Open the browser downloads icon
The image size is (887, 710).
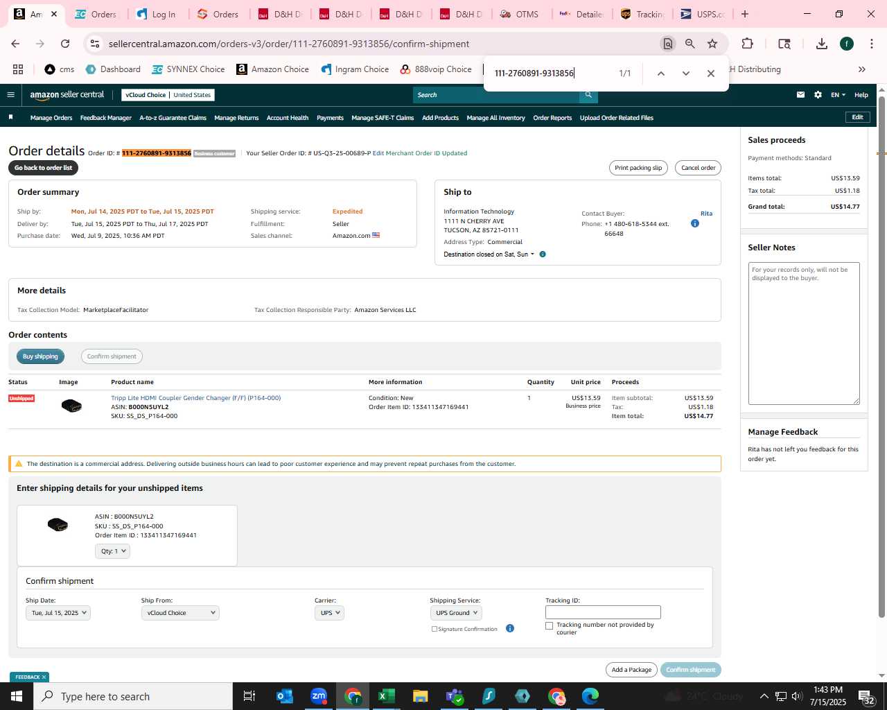(x=822, y=44)
